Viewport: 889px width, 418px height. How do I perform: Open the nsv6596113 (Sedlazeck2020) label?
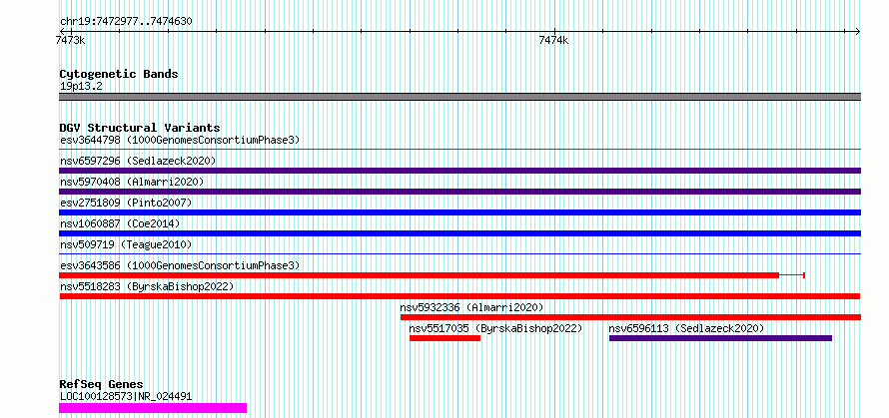[x=686, y=328]
